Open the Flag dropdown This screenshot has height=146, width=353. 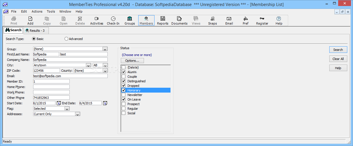tap(67, 109)
